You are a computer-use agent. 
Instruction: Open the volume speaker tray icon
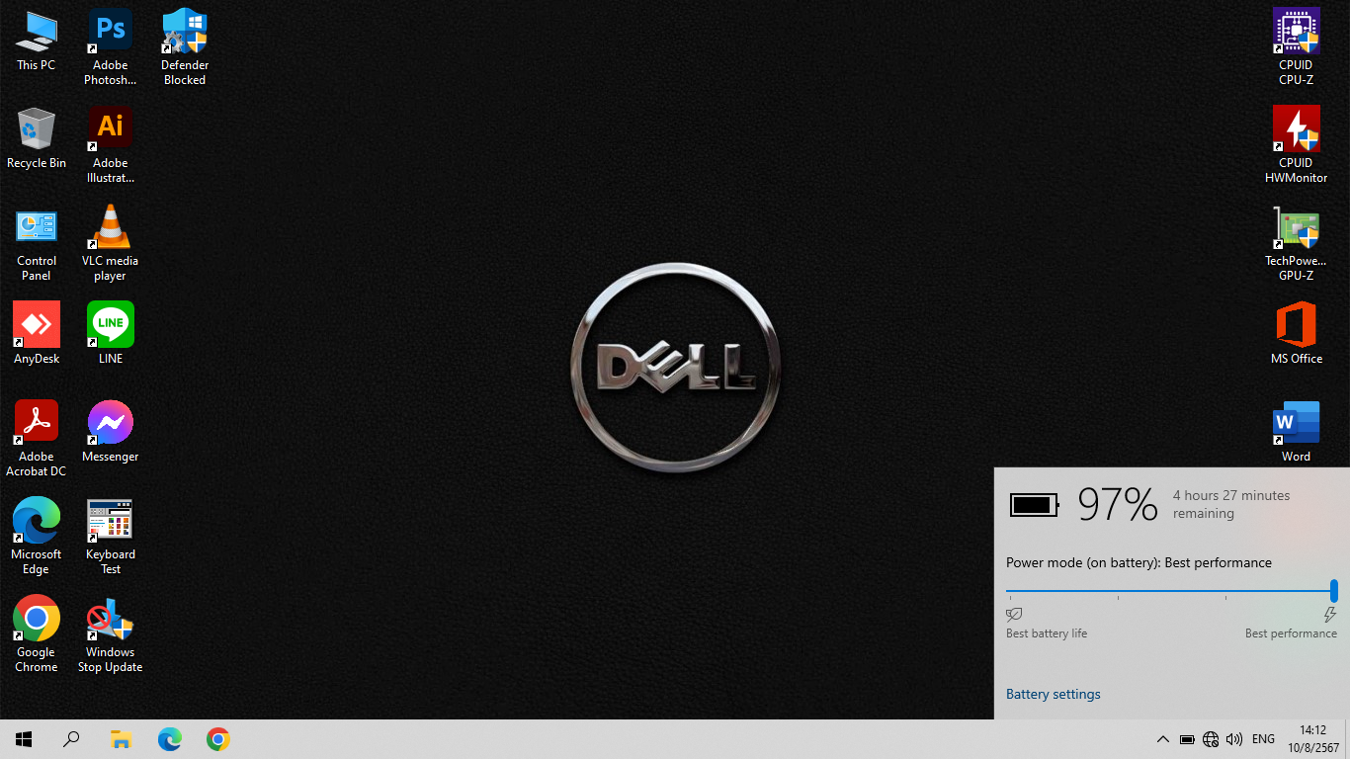(x=1234, y=739)
